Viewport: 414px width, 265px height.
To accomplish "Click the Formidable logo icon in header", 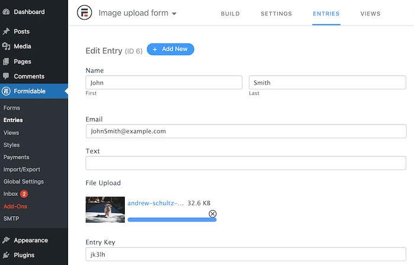I will [x=85, y=12].
